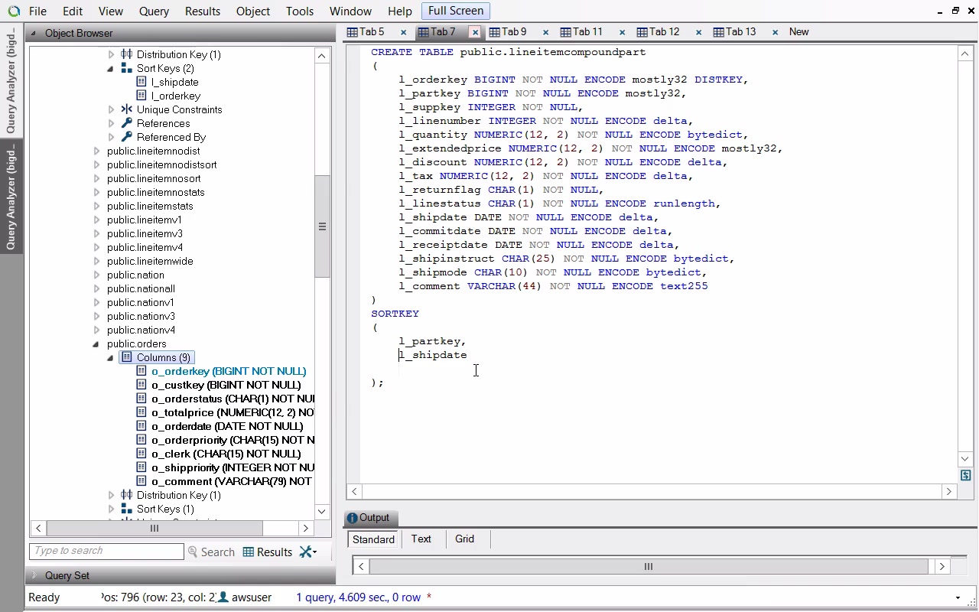The width and height of the screenshot is (979, 612).
Task: Open the tools wrench dropdown beside Results
Action: pyautogui.click(x=308, y=552)
